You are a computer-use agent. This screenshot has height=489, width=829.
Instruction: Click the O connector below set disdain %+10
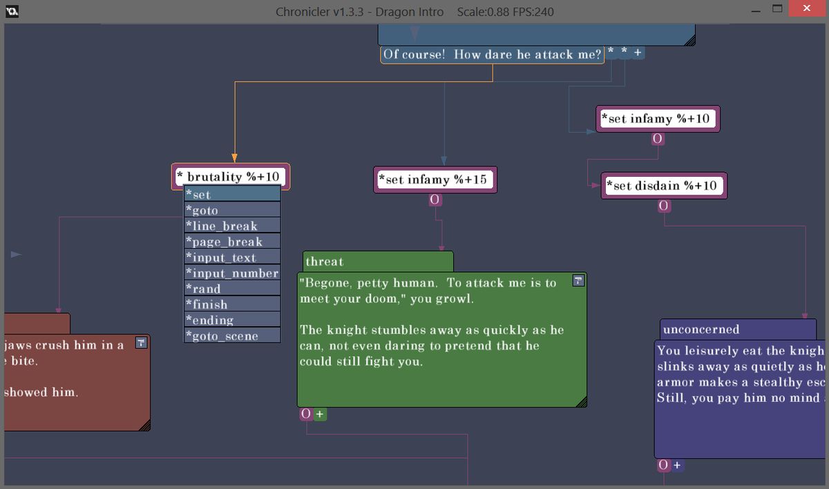663,206
